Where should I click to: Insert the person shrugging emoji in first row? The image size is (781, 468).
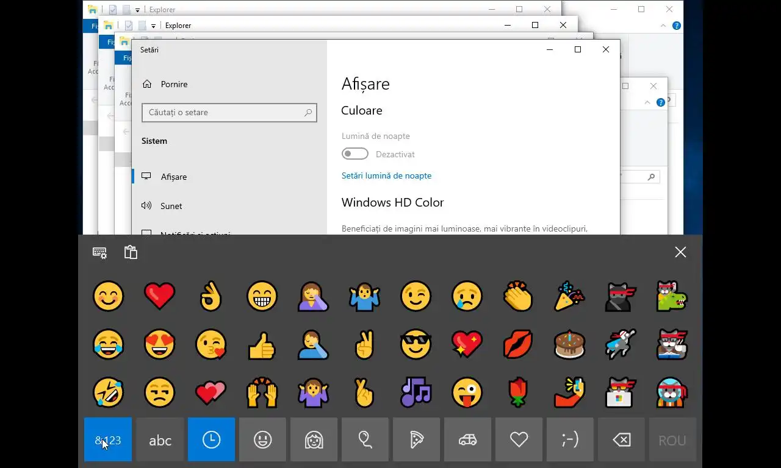(364, 297)
